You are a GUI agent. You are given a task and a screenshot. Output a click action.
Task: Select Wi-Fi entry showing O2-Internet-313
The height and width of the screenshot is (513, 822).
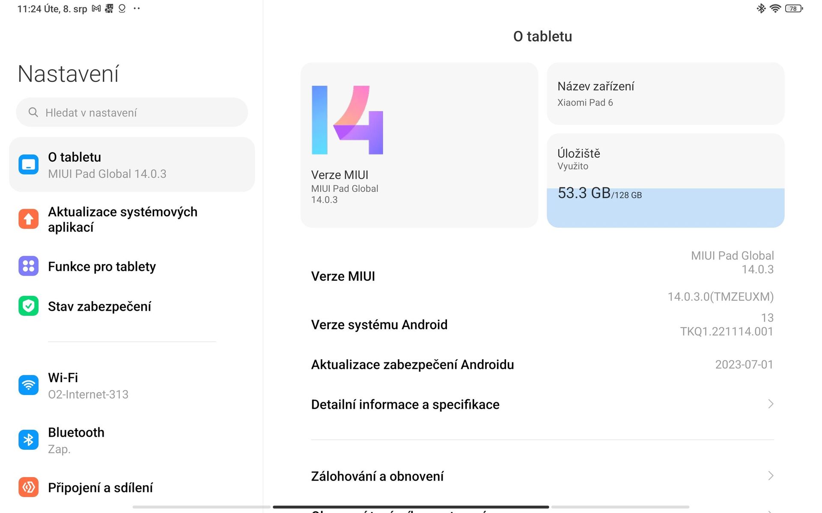[131, 385]
